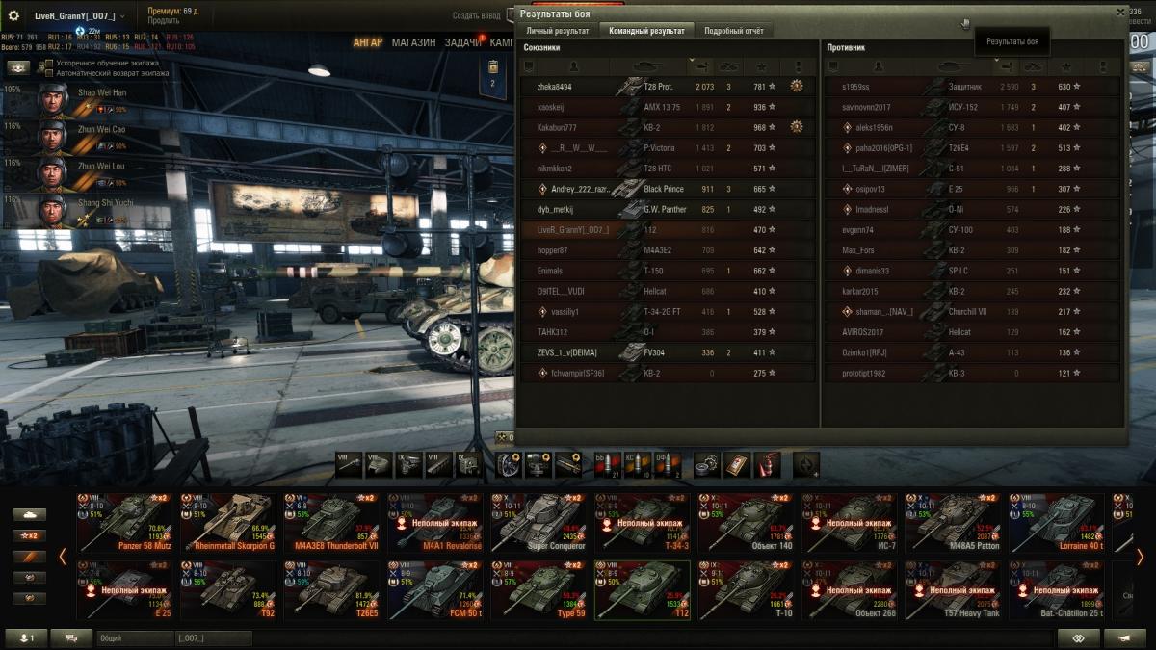Viewport: 1156px width, 650px height.
Task: Switch to Личный результат tab
Action: (558, 31)
